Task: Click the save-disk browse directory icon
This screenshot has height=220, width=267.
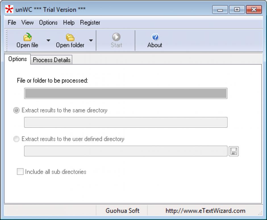Action: tap(233, 151)
